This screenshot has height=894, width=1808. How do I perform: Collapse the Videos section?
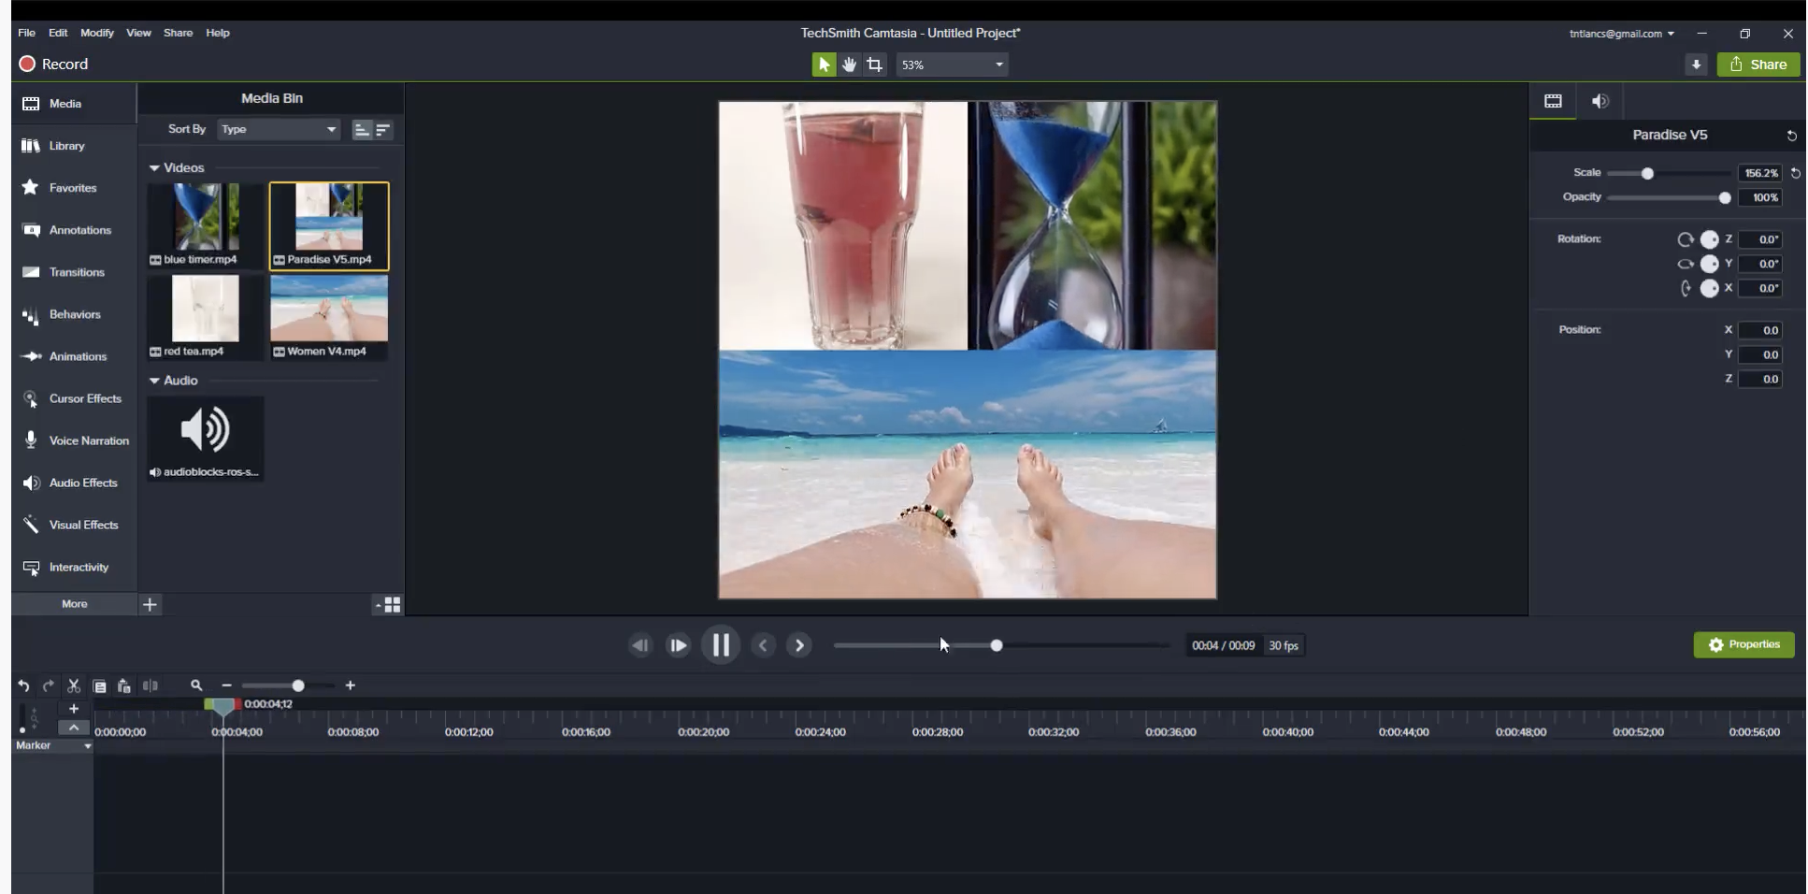(x=154, y=168)
